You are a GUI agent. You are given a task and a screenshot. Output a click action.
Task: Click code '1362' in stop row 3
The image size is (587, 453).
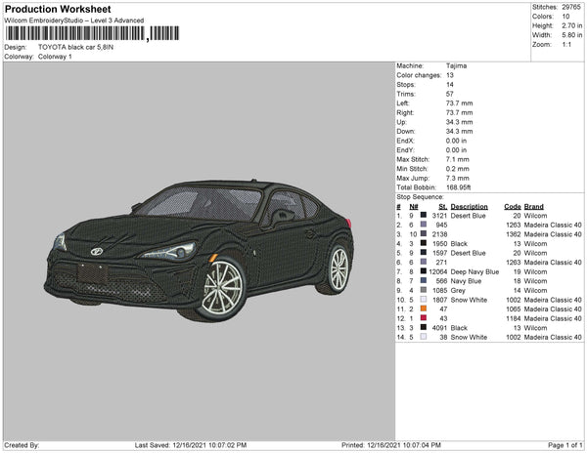[x=514, y=234]
